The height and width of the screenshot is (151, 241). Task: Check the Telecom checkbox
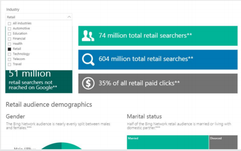click(9, 59)
